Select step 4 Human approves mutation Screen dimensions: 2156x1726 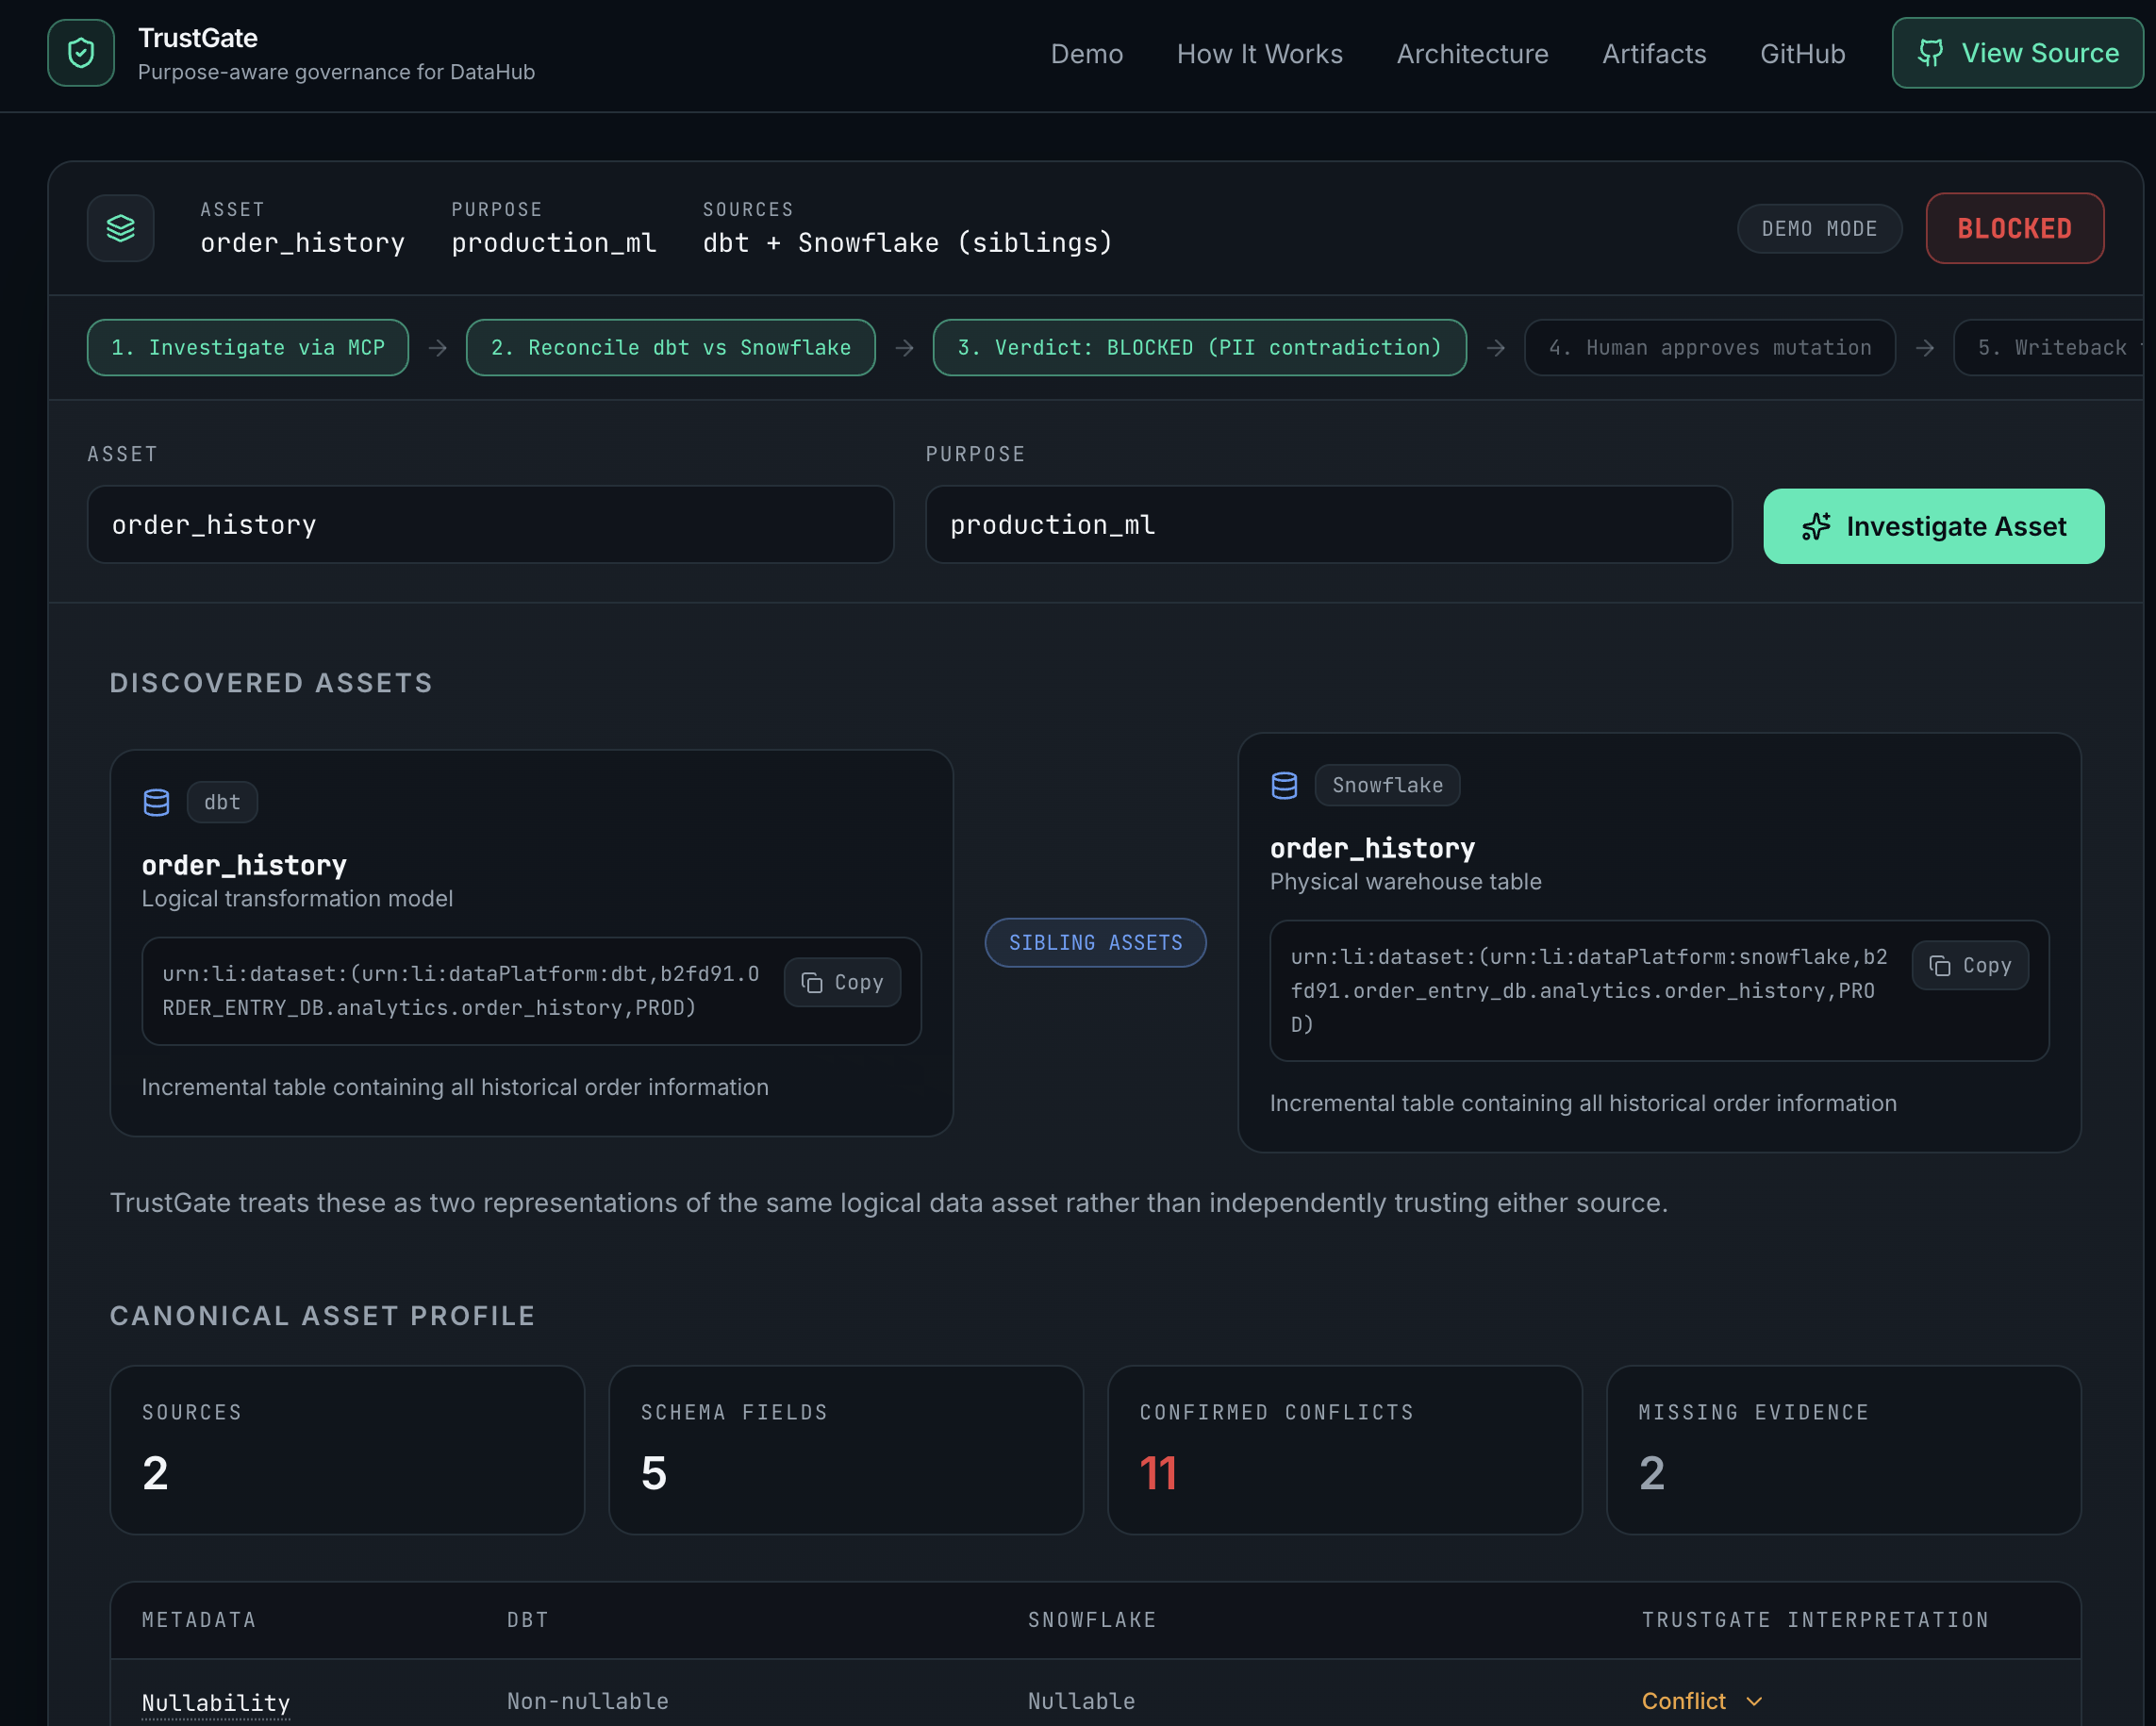[x=1709, y=347]
